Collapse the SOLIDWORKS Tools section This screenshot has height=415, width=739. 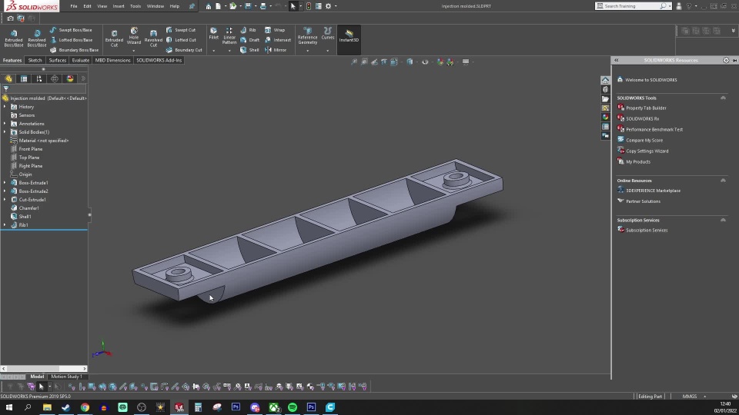tap(723, 98)
